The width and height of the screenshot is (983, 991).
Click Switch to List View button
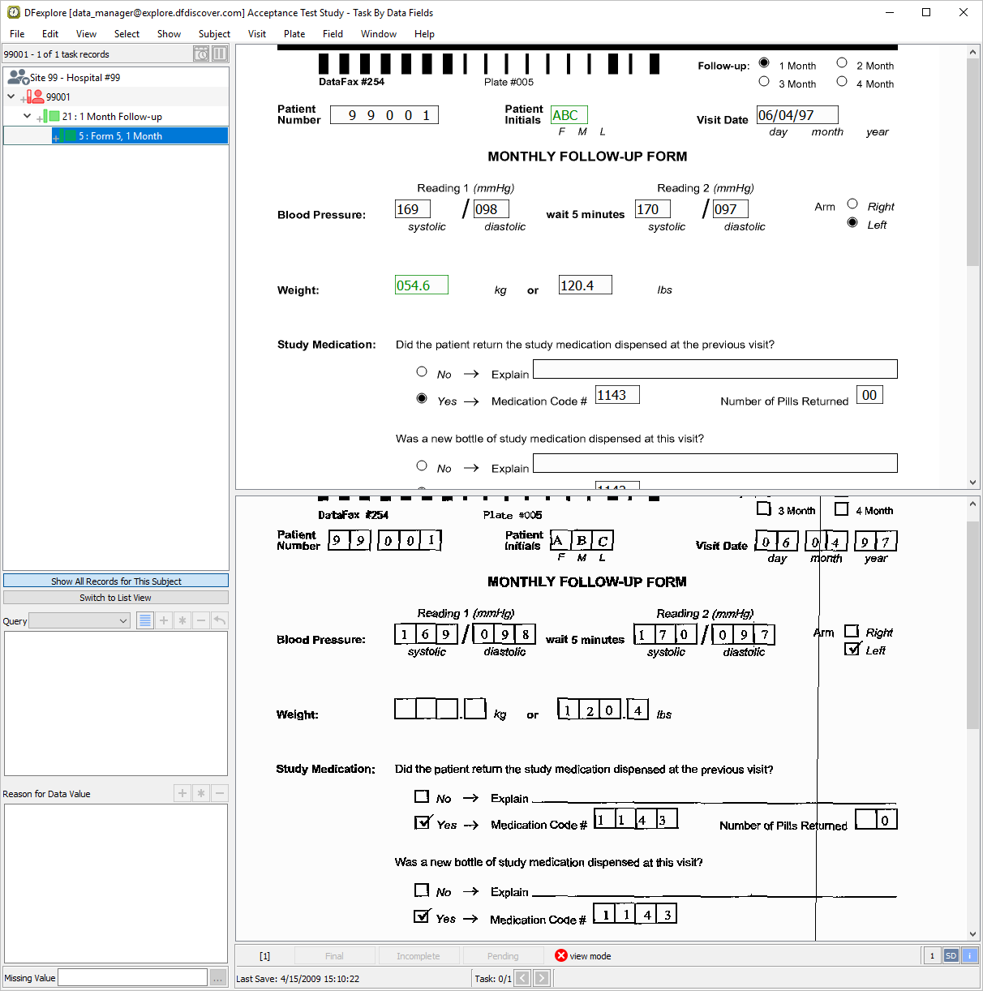116,598
